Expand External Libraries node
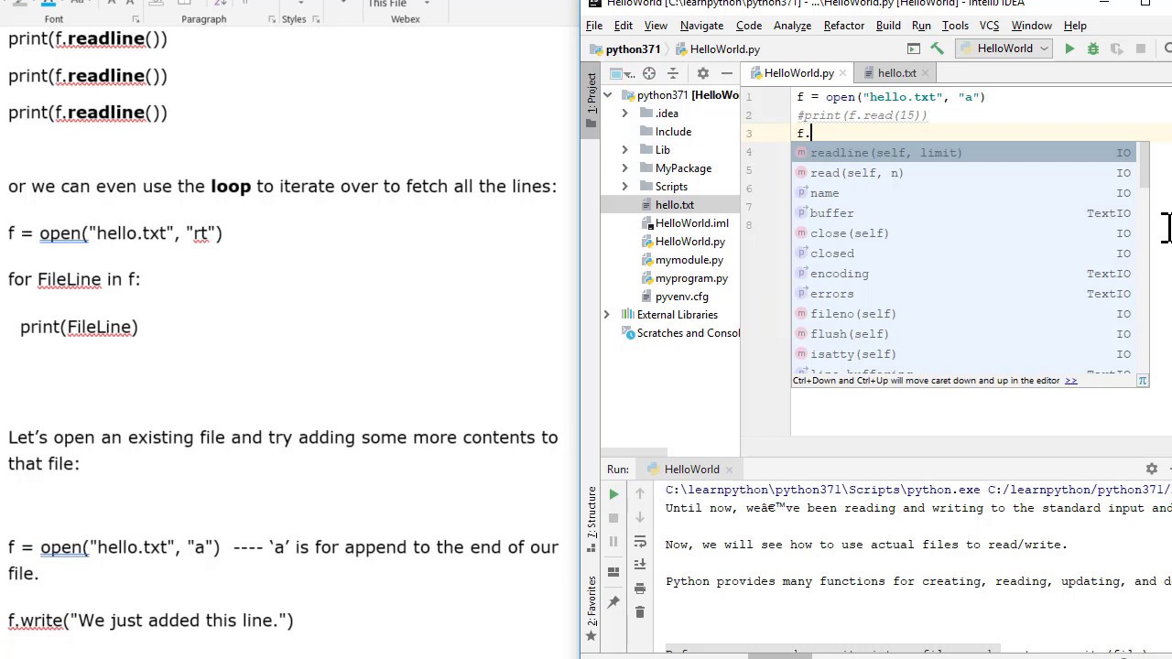The image size is (1172, 659). pyautogui.click(x=607, y=315)
